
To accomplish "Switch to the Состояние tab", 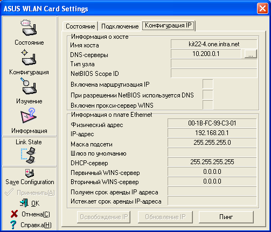I will pyautogui.click(x=80, y=26).
